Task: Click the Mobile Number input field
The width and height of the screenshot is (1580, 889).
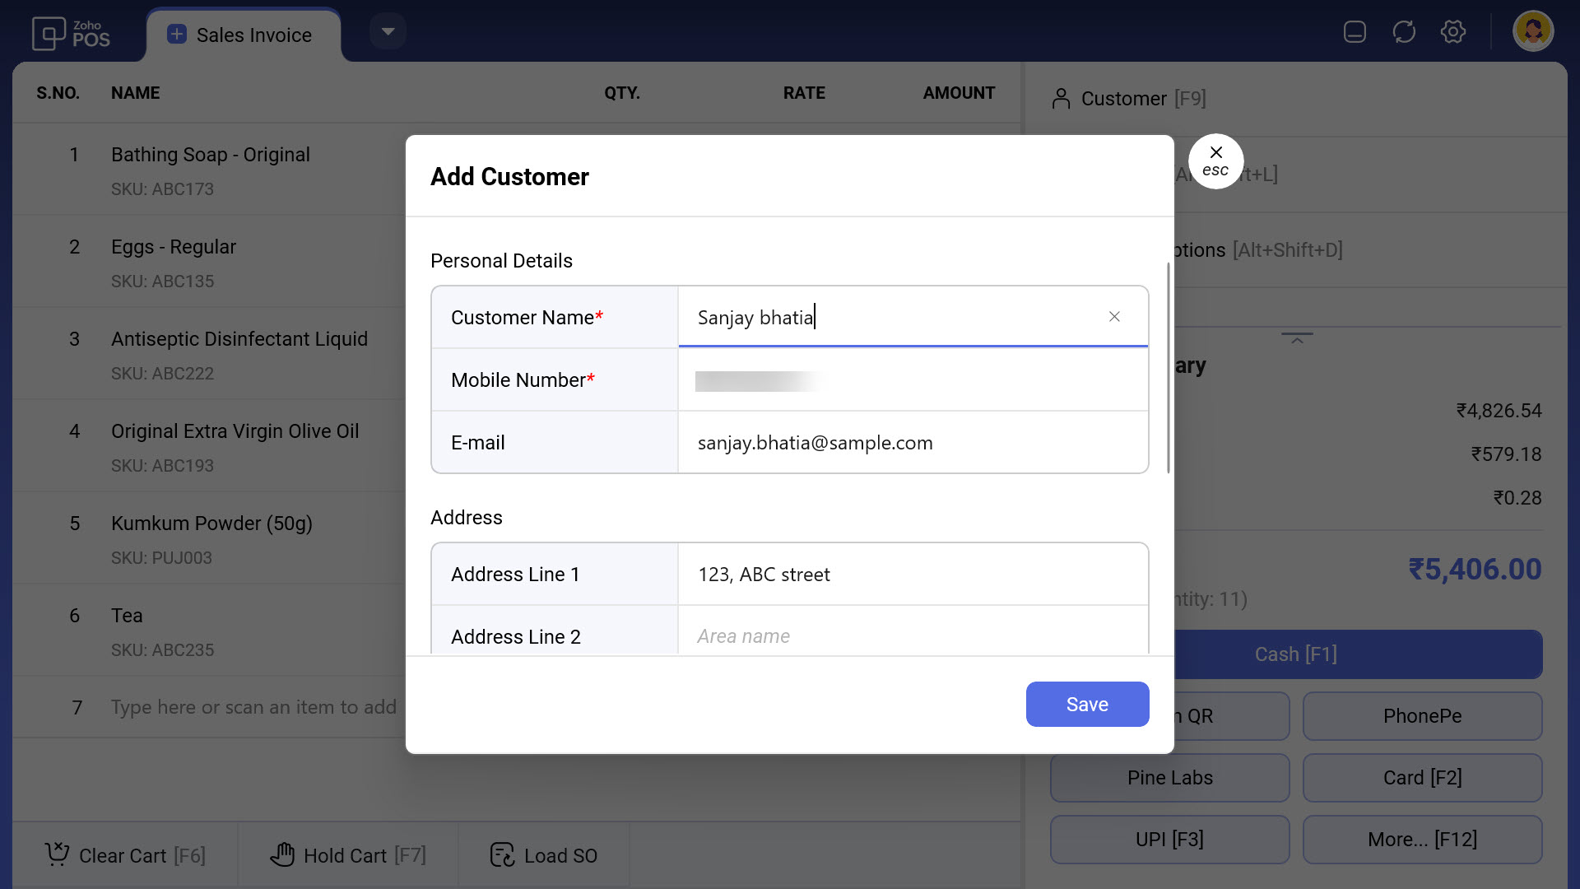Action: (x=912, y=380)
